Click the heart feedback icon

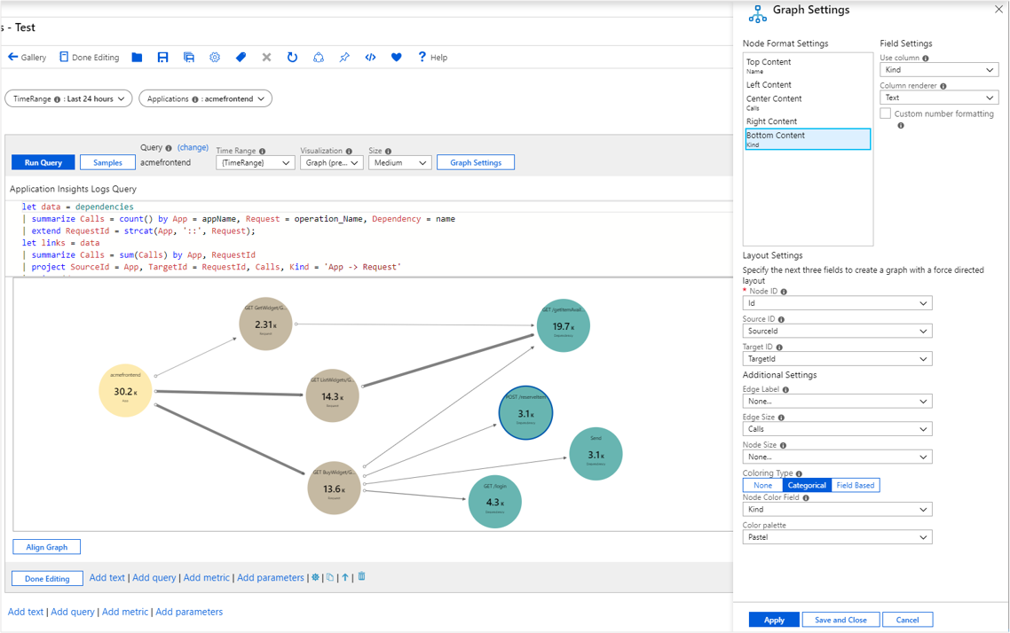[396, 58]
